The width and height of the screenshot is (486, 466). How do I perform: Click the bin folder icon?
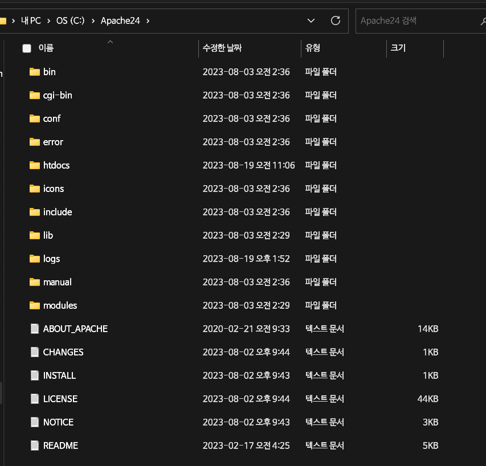coord(34,72)
